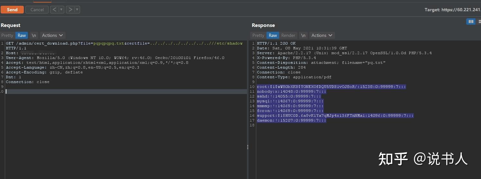Click the Accept-Language header line
481x179 pixels.
click(73, 67)
